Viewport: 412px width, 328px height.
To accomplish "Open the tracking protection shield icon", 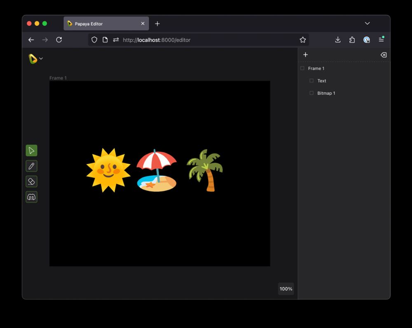I will [x=94, y=40].
